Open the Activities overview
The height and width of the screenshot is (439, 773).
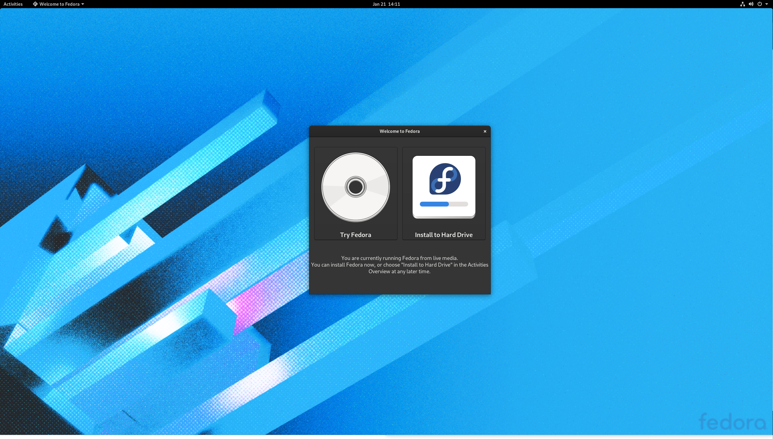13,4
